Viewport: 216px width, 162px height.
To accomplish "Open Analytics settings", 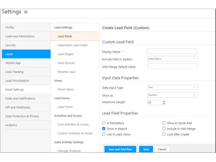I will 26,125.
